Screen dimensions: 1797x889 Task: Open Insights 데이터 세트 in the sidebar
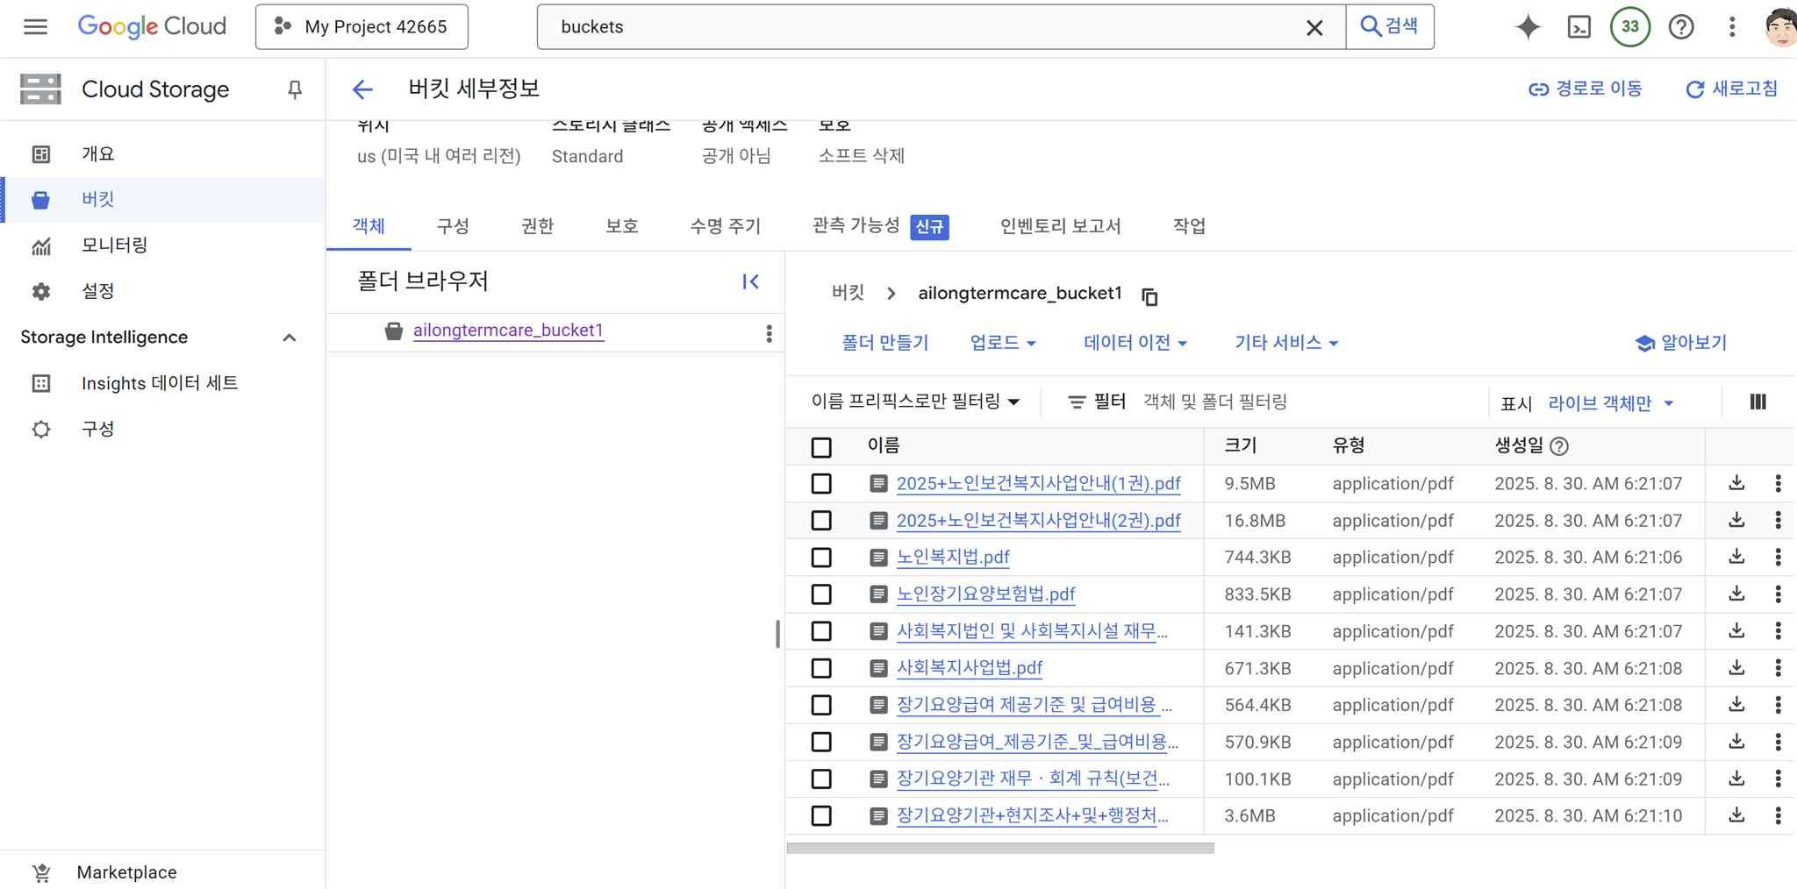163,383
